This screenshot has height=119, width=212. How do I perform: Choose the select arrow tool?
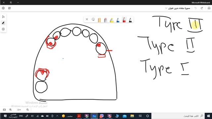pyautogui.click(x=3, y=17)
